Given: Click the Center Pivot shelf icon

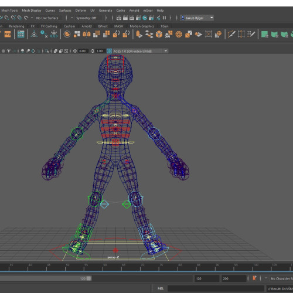Looking at the screenshot, I should point(34,34).
